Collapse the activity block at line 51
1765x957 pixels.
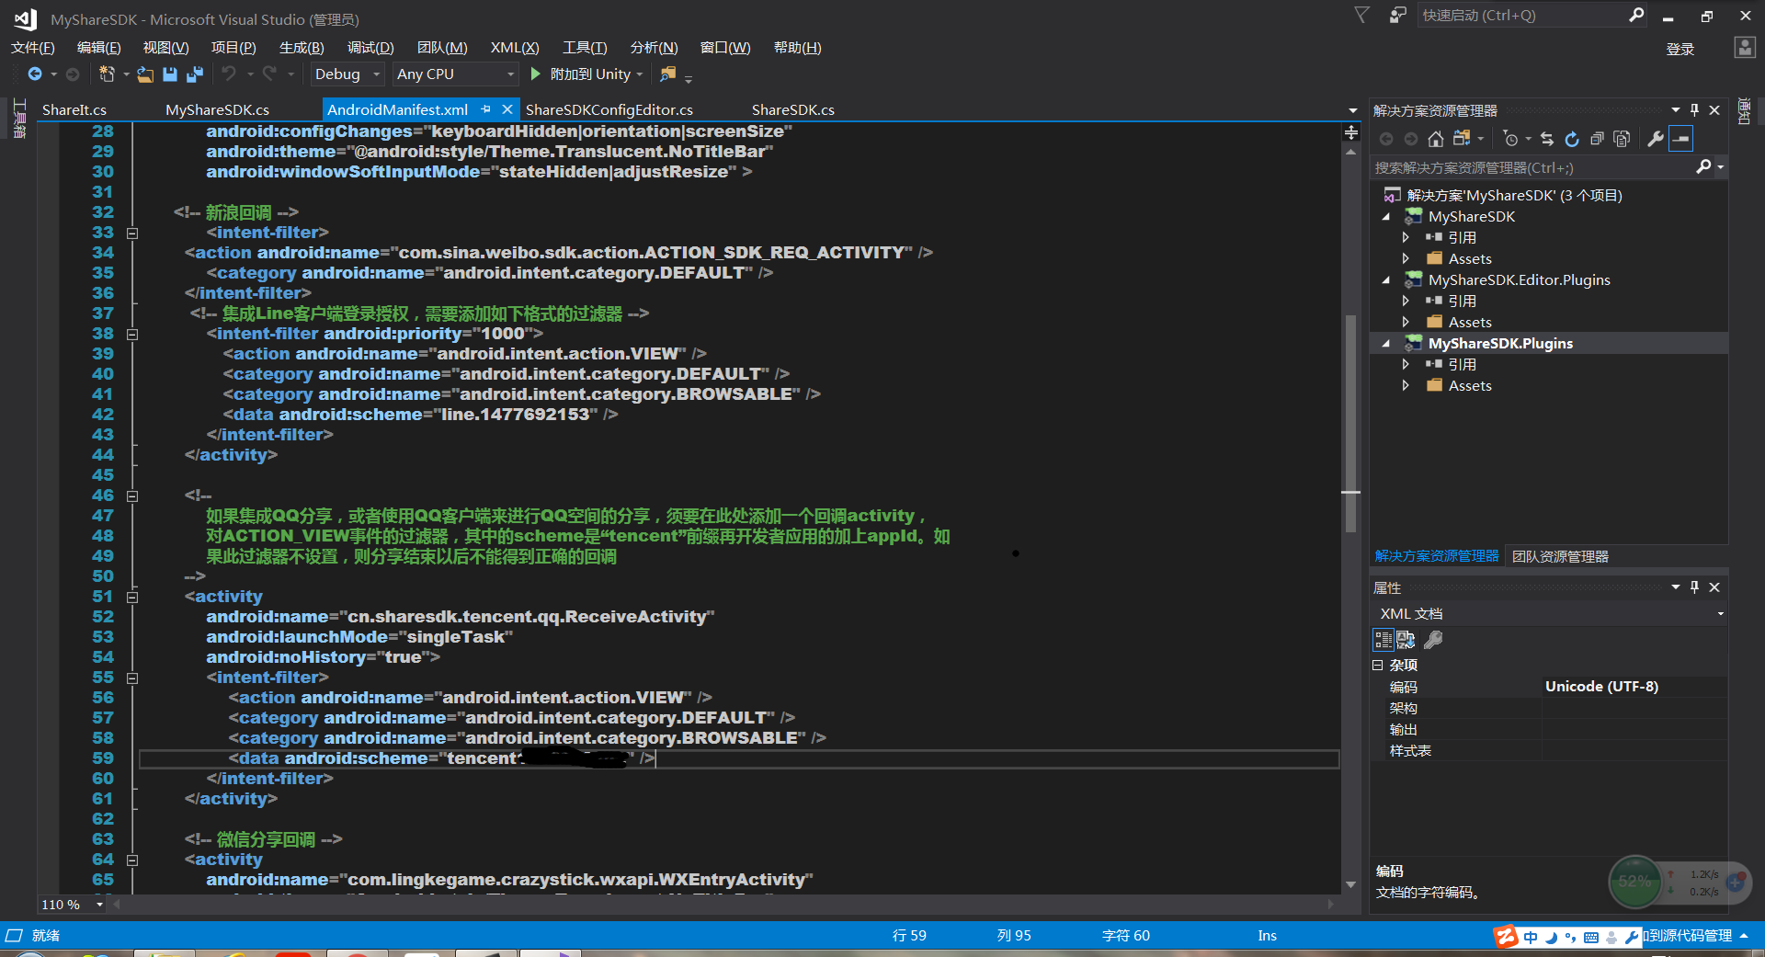pos(132,598)
